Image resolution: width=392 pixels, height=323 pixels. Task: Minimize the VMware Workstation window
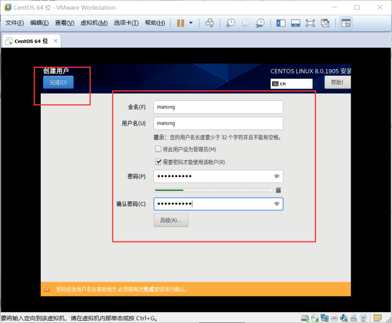click(334, 7)
